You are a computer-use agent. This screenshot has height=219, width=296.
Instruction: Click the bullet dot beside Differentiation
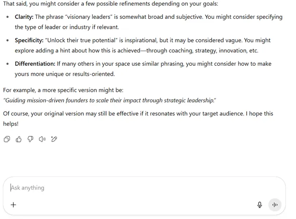point(8,64)
